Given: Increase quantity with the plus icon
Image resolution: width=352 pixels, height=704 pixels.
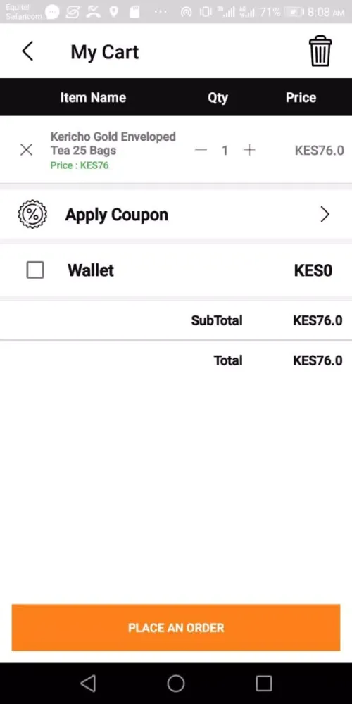Looking at the screenshot, I should pos(249,150).
